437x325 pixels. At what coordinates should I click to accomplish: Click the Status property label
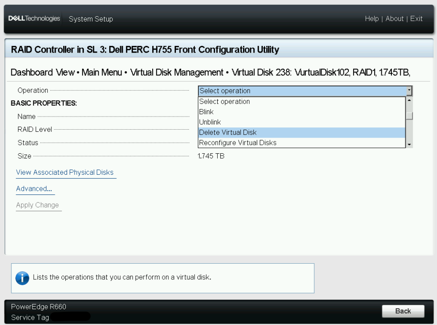click(28, 143)
